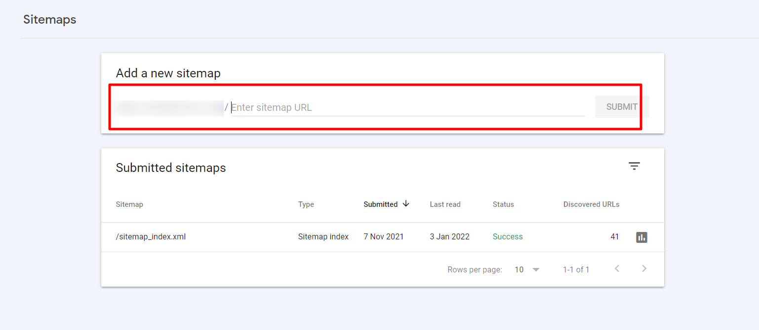The height and width of the screenshot is (330, 759).
Task: Click the descending sort arrow beside Submitted
Action: pos(406,204)
